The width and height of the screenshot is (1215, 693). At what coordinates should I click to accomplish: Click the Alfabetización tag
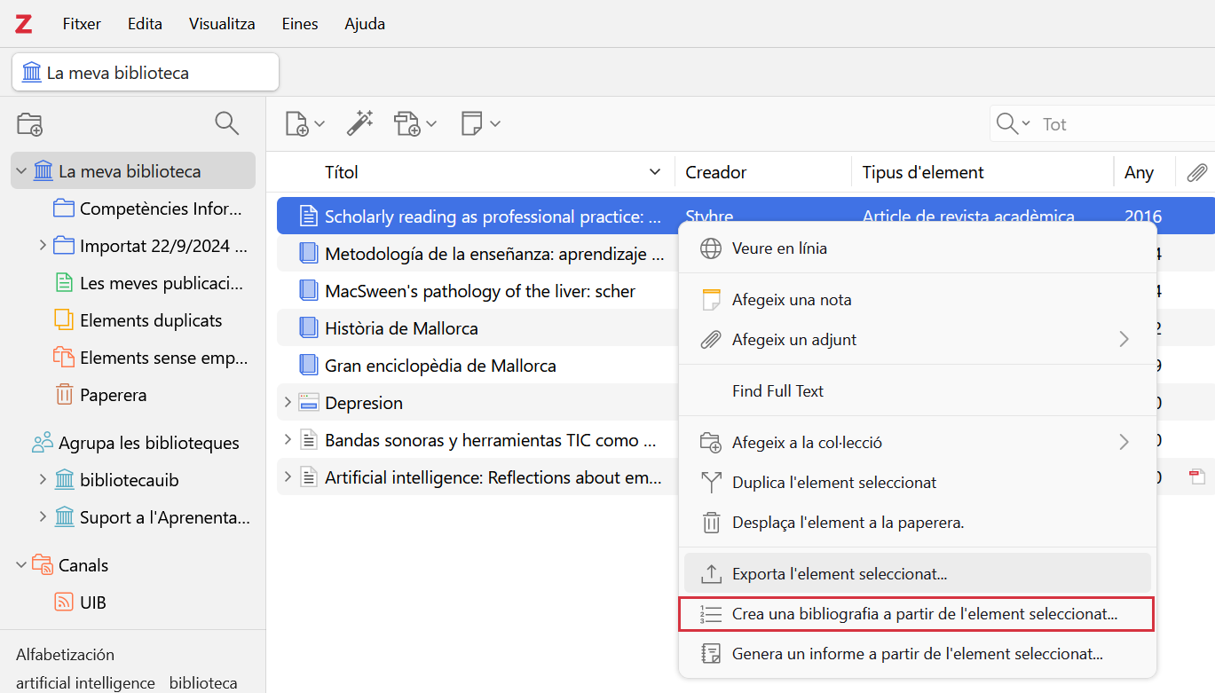tap(65, 655)
